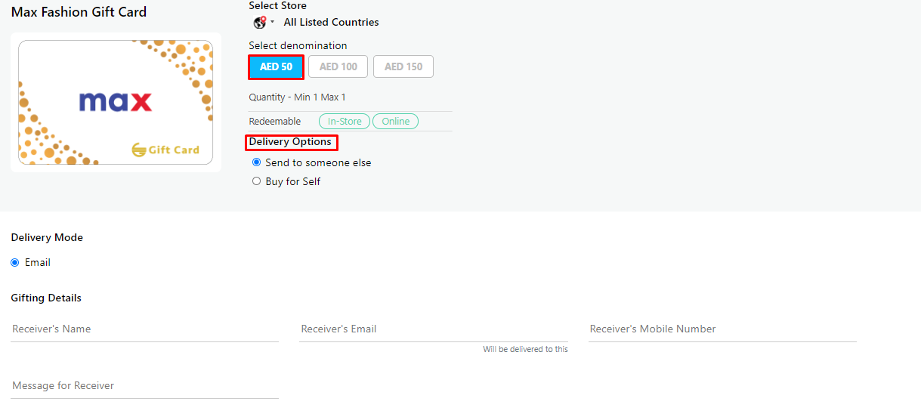Image resolution: width=921 pixels, height=417 pixels.
Task: Click the Max gift card image
Action: (x=116, y=102)
